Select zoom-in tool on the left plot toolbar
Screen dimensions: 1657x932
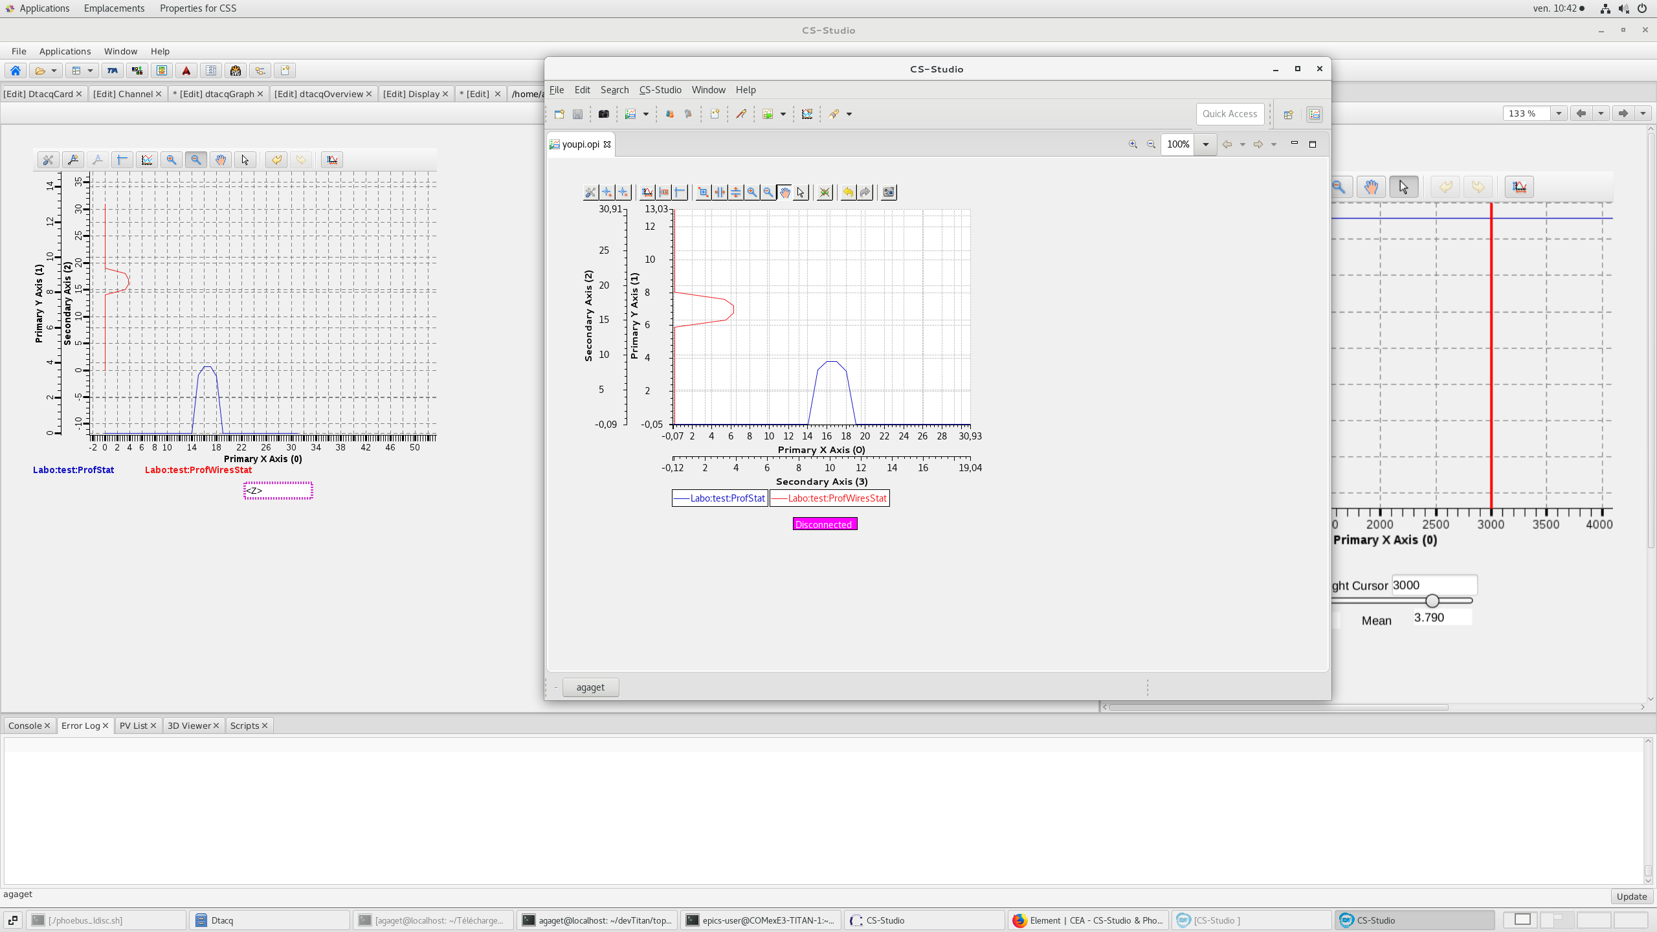pyautogui.click(x=172, y=160)
